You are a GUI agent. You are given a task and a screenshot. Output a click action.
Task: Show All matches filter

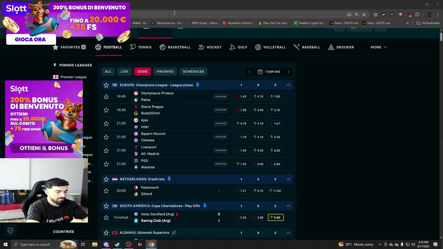pyautogui.click(x=108, y=72)
